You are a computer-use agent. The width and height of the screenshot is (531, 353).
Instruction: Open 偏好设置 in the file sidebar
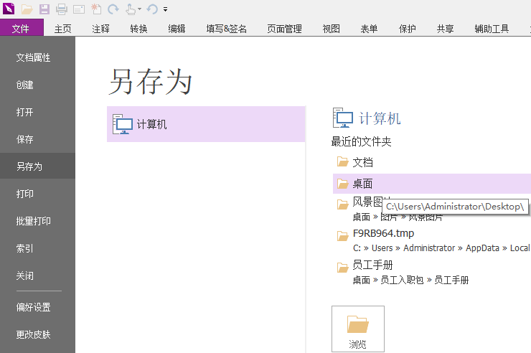[x=37, y=307]
